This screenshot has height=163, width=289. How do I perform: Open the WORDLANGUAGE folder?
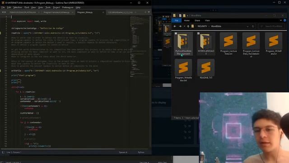(x=206, y=43)
